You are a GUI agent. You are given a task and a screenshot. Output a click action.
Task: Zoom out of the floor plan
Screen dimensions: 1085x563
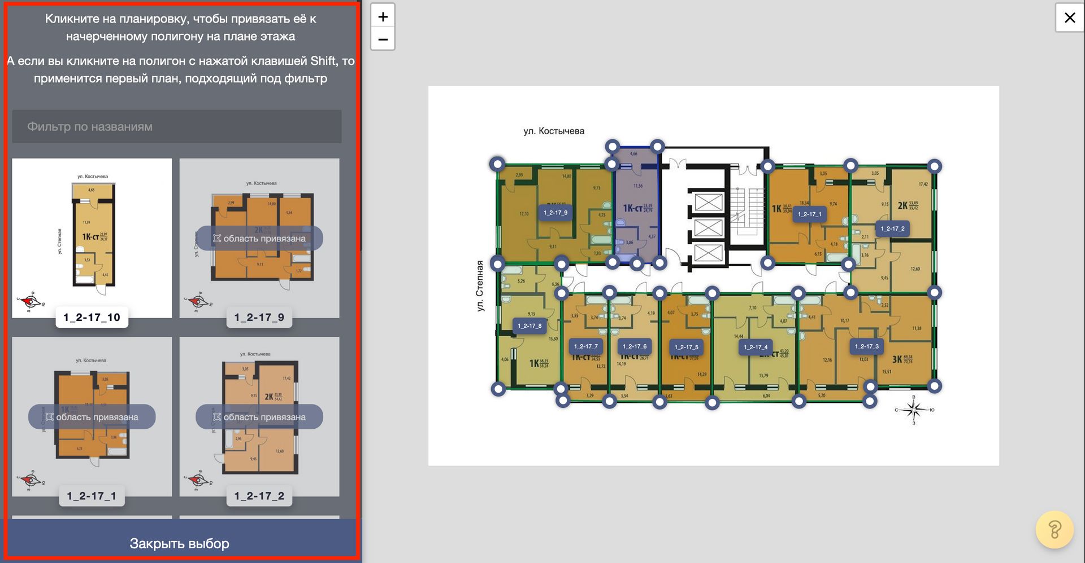pyautogui.click(x=383, y=39)
